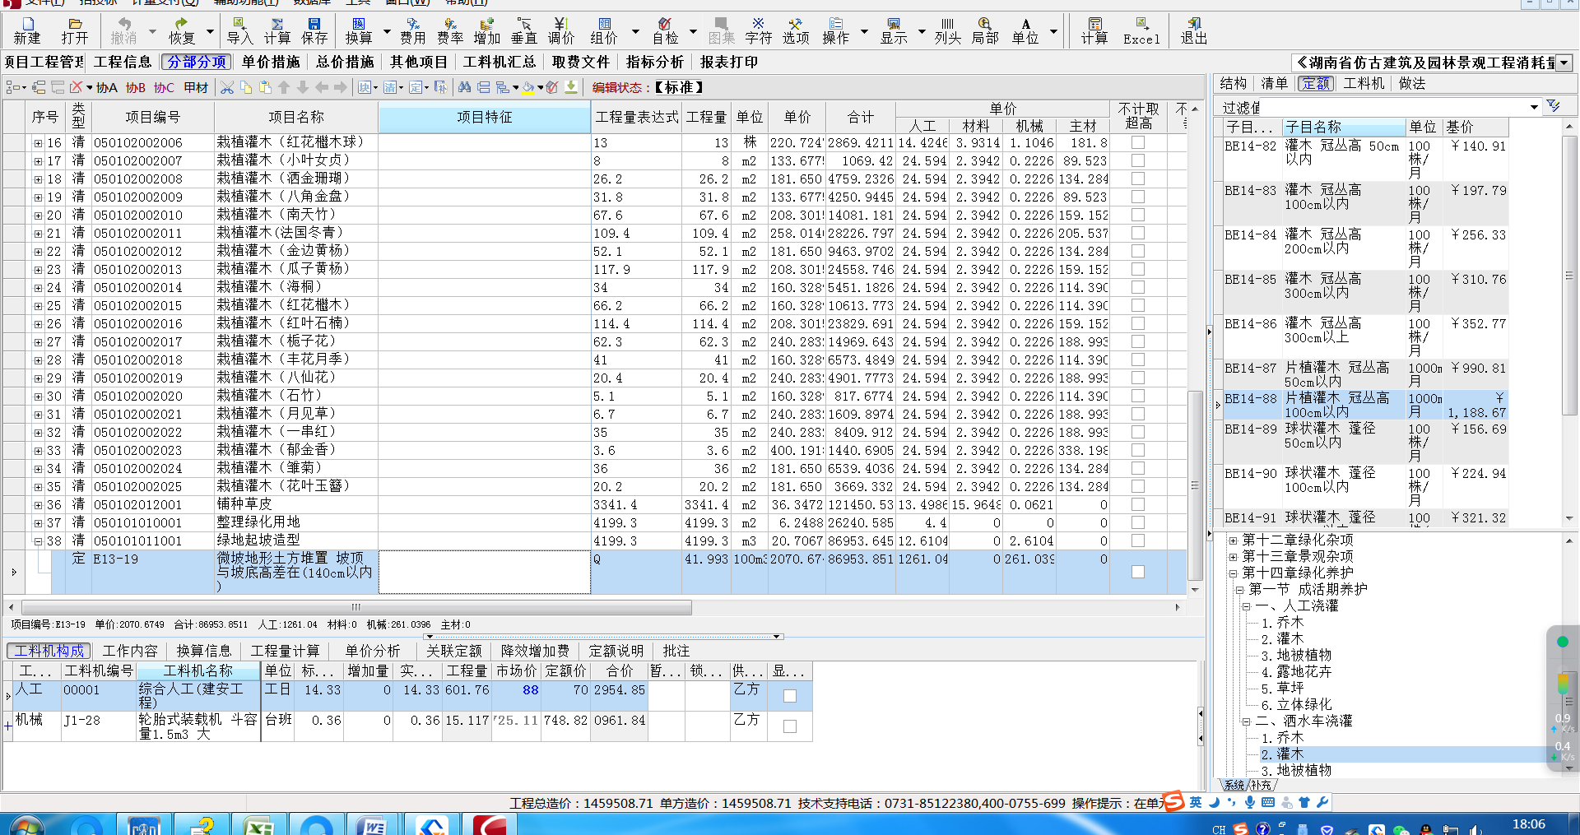Viewport: 1580px width, 835px height.
Task: Toggle 显 checkbox for 轮胎式装载机 row
Action: click(x=790, y=726)
